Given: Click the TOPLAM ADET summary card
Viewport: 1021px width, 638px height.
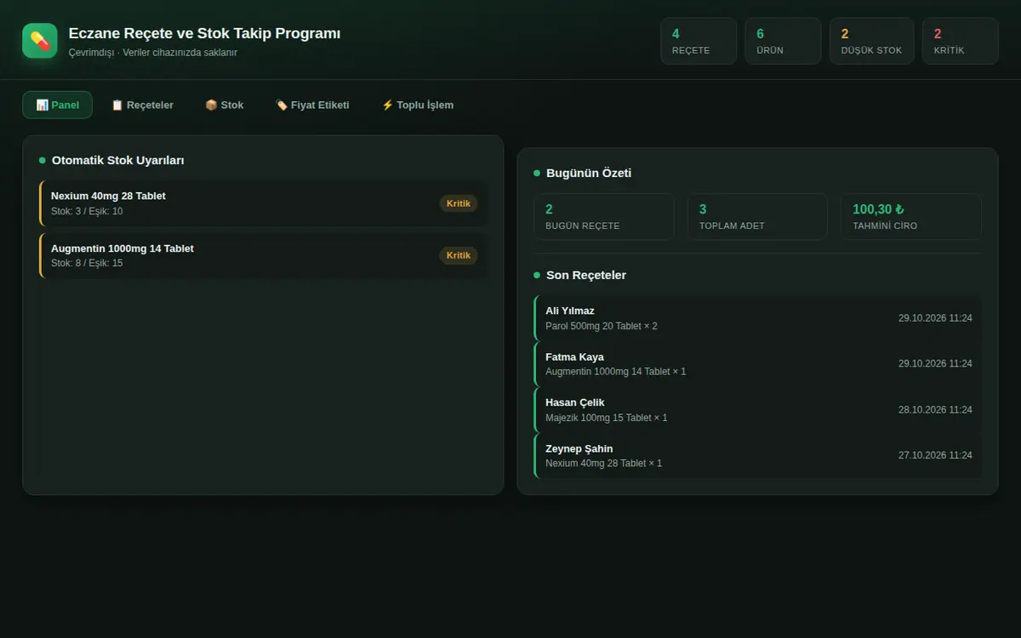Looking at the screenshot, I should point(757,217).
